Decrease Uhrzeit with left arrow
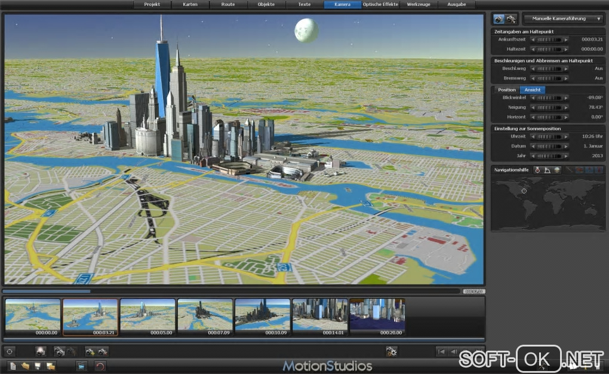This screenshot has width=609, height=374. [x=533, y=137]
